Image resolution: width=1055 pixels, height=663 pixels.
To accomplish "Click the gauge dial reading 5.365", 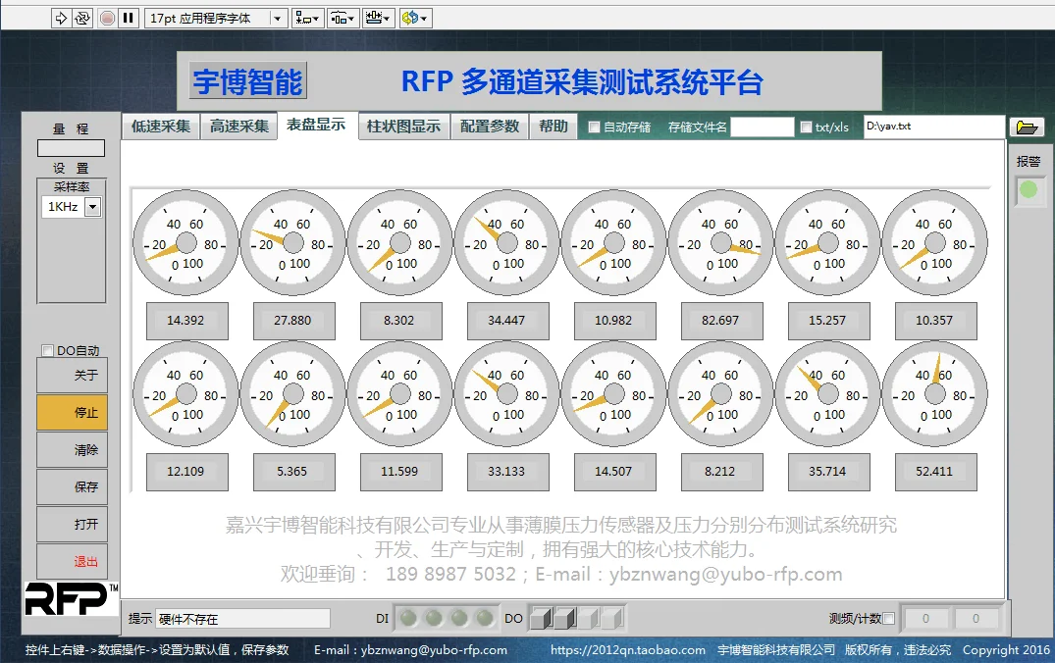I will tap(292, 394).
